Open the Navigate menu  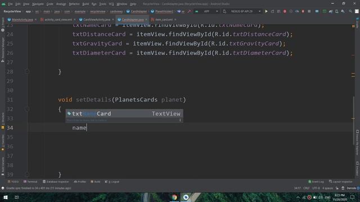38,4
